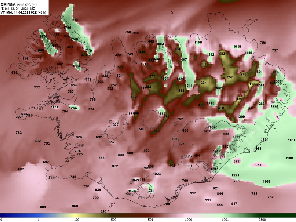
Task: Click the map value '1710'
Action: [88, 51]
